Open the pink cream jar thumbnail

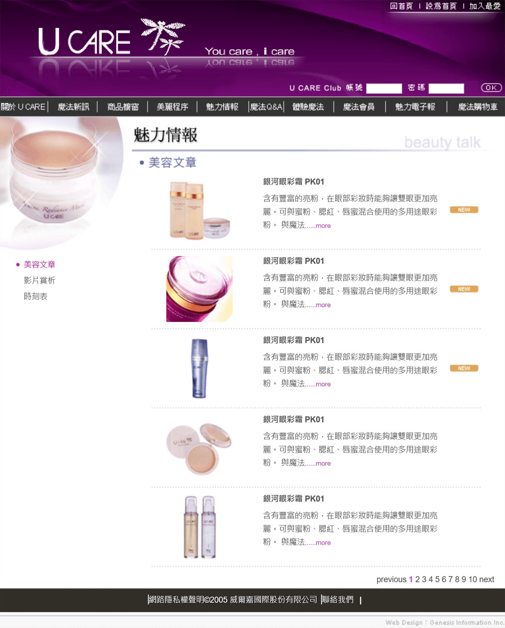(199, 289)
